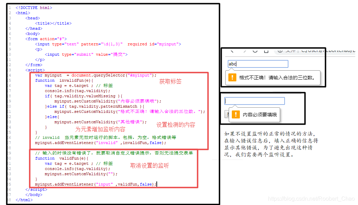This screenshot has width=358, height=205.
Task: Place the cursor on the "</form>" line
Action: (34, 65)
